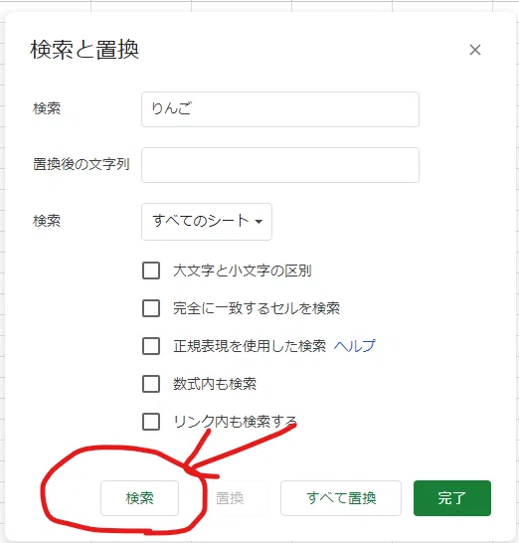Click the すべて置換 button
Screen dimensions: 519x543
341,498
